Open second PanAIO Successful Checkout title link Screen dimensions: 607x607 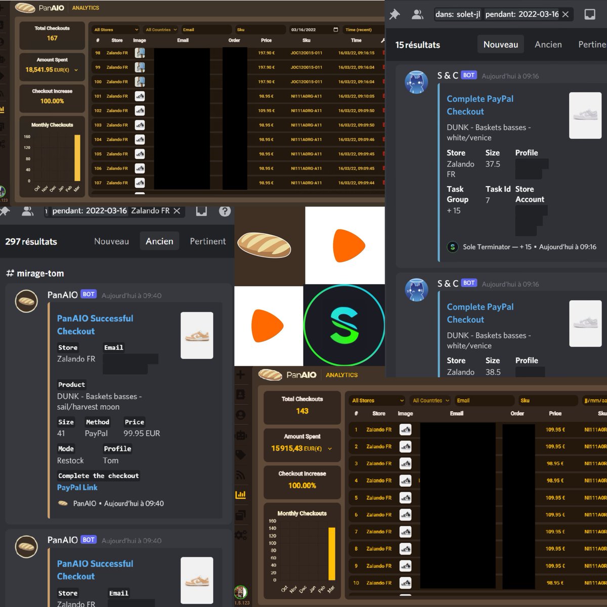(95, 570)
